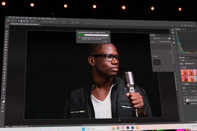
Task: Cancel the Gemini generation dialog
Action: click(x=105, y=41)
